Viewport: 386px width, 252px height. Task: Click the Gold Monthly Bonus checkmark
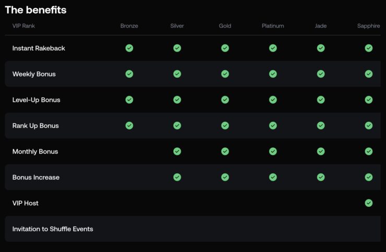pyautogui.click(x=225, y=152)
